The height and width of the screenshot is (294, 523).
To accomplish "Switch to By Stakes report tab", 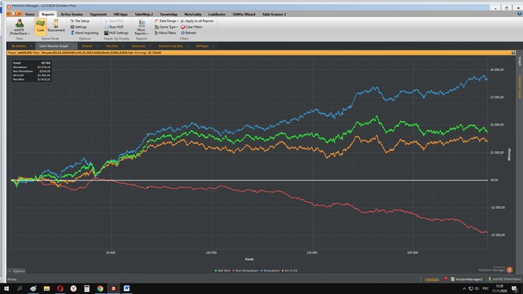I will pyautogui.click(x=19, y=46).
